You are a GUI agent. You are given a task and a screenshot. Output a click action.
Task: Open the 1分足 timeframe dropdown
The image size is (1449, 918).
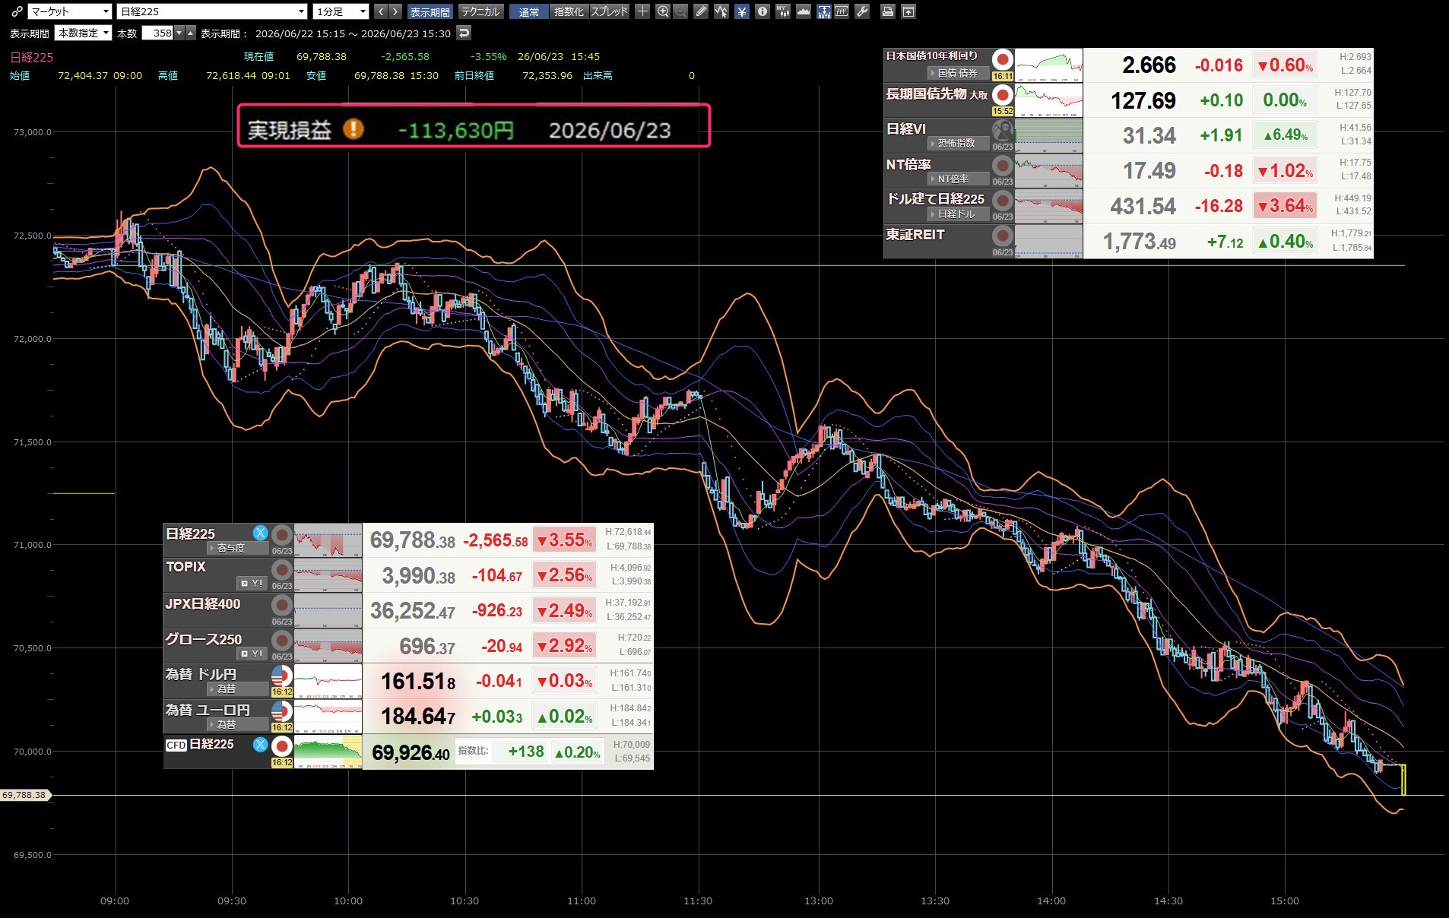pos(341,11)
